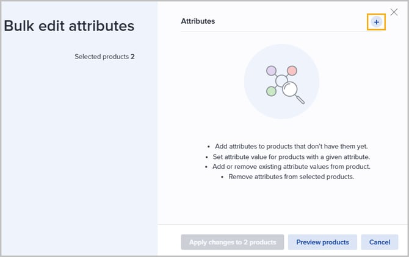Click the plus icon to add attribute
Image resolution: width=409 pixels, height=257 pixels.
(376, 22)
